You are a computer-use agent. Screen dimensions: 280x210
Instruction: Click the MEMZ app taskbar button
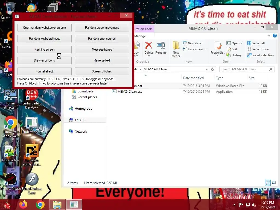[74, 205]
